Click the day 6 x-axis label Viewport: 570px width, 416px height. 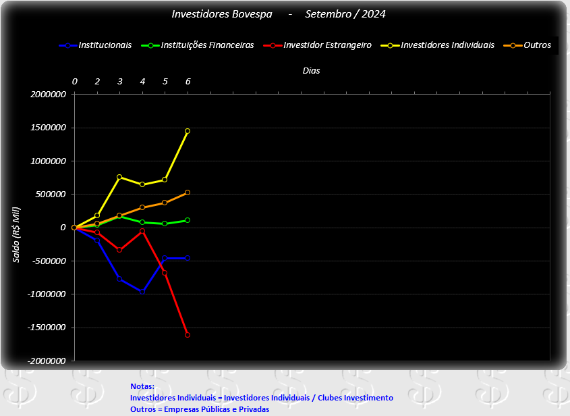coord(188,82)
